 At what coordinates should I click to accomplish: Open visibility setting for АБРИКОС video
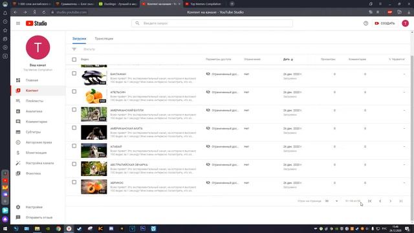[x=222, y=183]
